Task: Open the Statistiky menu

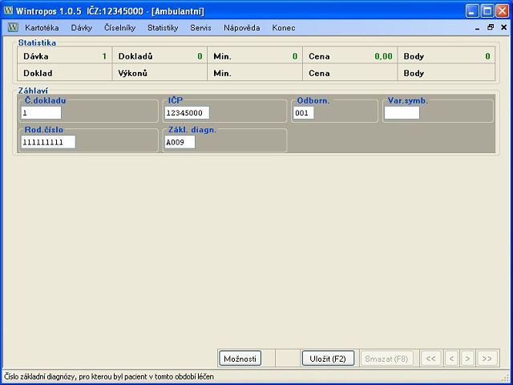Action: click(163, 28)
